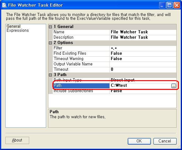Edit the Name value File Watcher Task
This screenshot has width=182, height=150.
click(x=143, y=32)
